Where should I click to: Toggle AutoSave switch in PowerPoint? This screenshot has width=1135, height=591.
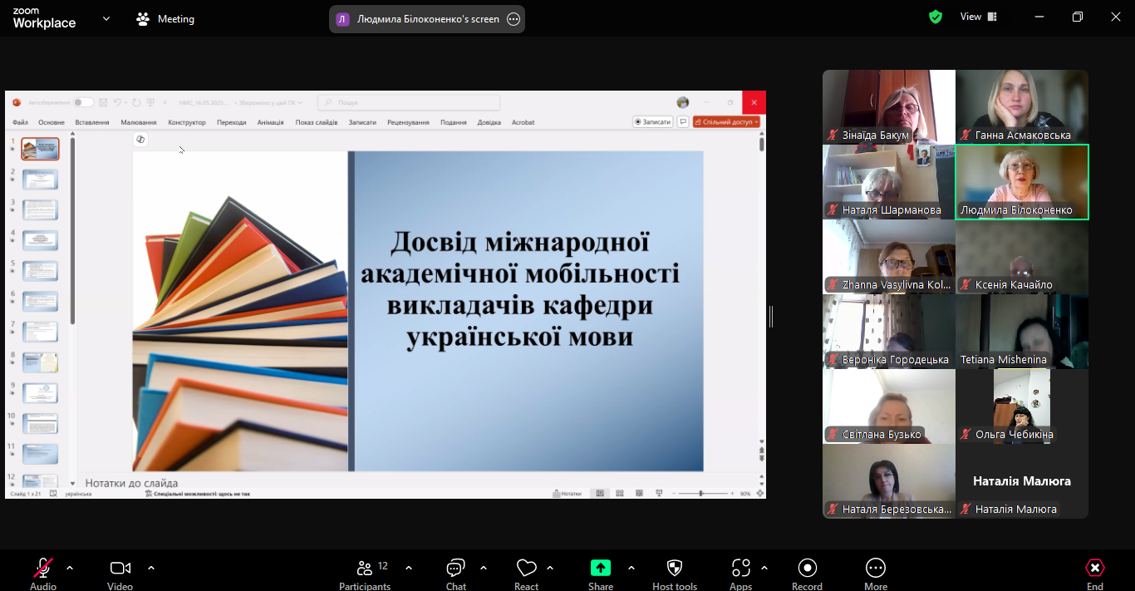click(83, 102)
